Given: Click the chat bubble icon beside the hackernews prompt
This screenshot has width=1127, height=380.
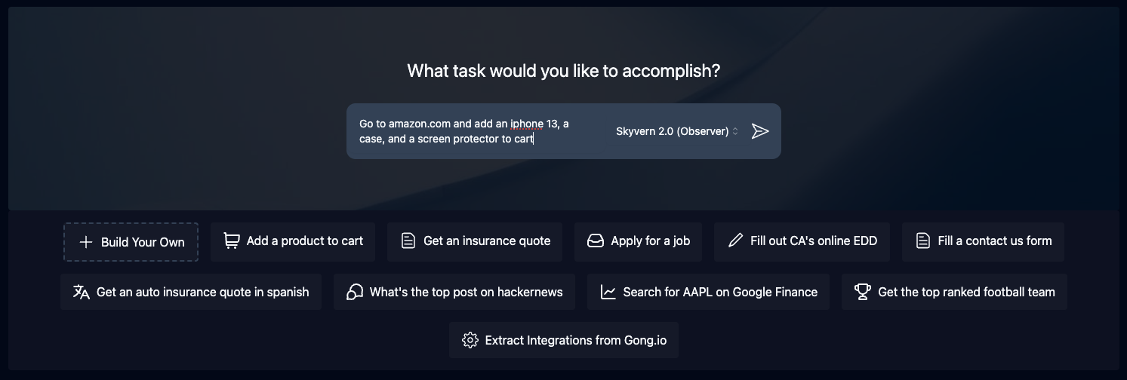Looking at the screenshot, I should [x=354, y=292].
